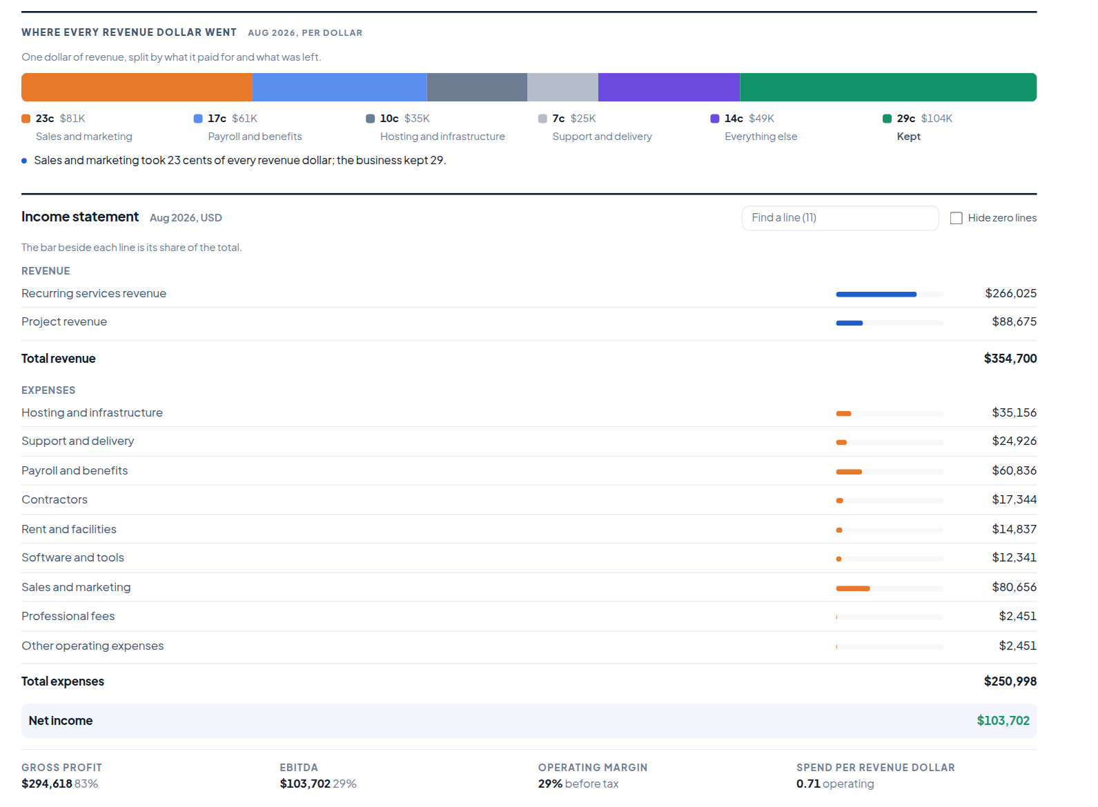Click the Net income row label
This screenshot has height=807, width=1098.
point(61,721)
